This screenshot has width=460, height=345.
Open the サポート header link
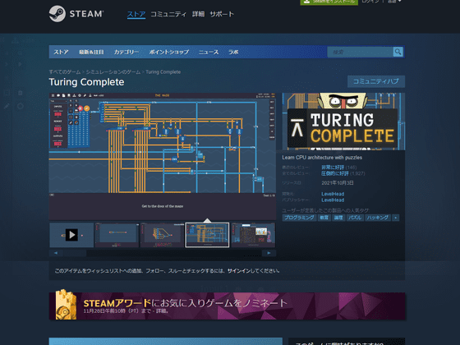tap(222, 14)
